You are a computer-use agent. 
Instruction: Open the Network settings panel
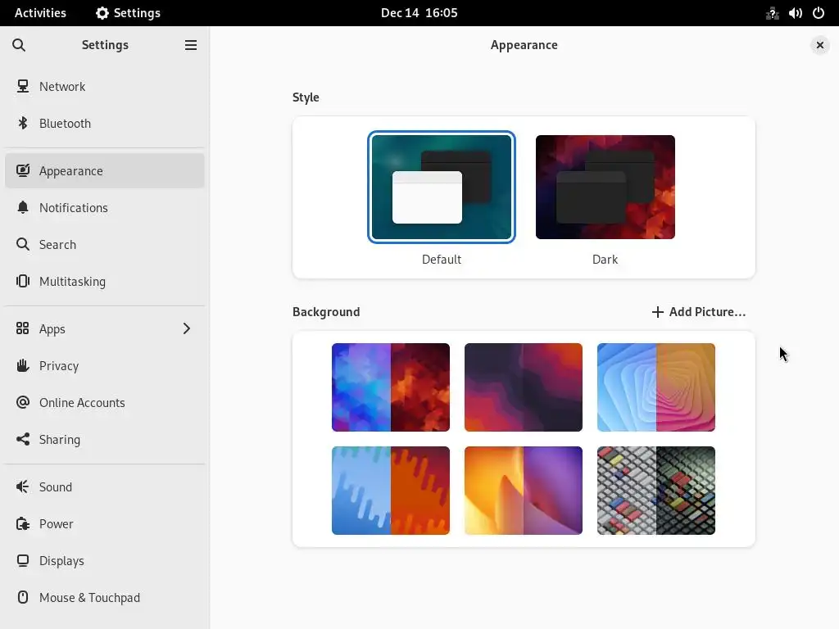[x=105, y=86]
